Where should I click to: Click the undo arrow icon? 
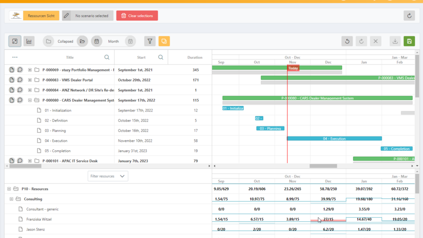coord(347,42)
